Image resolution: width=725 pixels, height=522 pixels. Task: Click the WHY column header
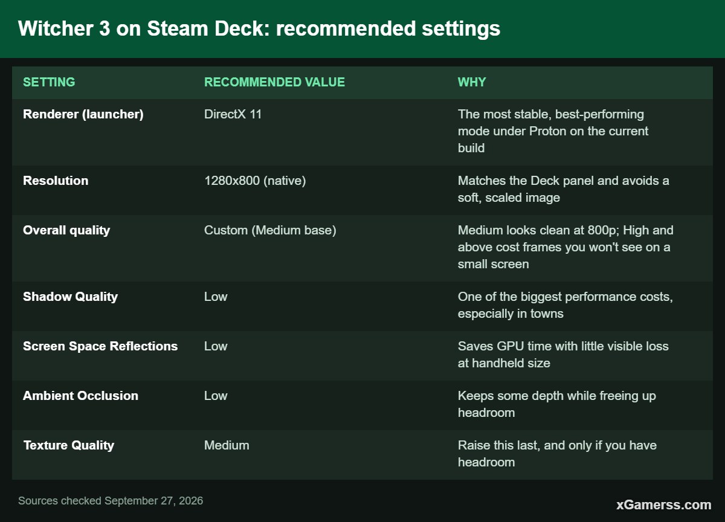click(472, 82)
